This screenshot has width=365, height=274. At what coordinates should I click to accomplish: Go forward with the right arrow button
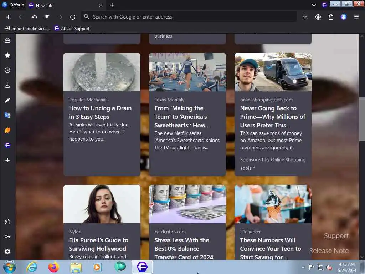click(60, 17)
